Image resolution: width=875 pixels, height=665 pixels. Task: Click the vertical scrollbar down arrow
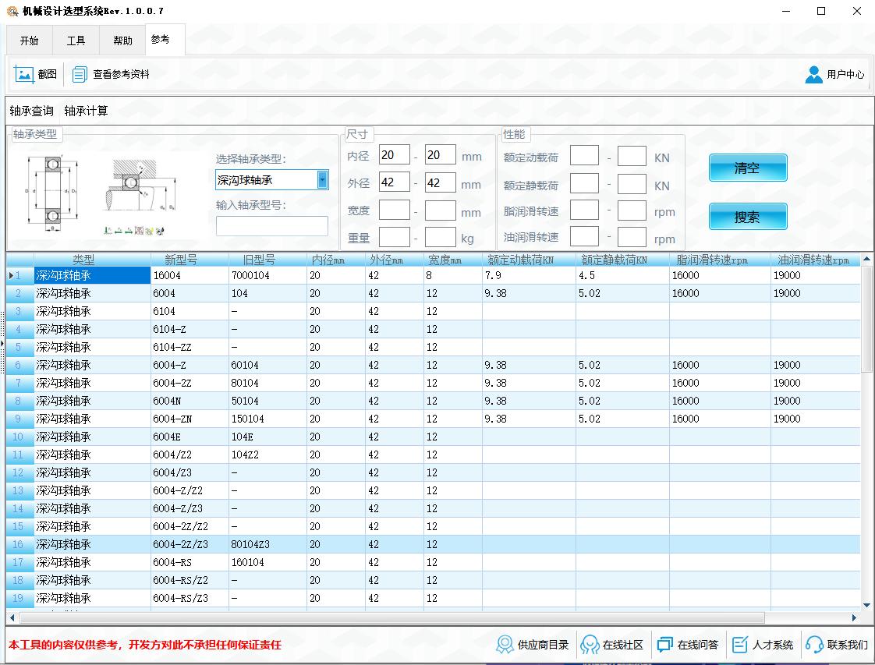pyautogui.click(x=866, y=605)
